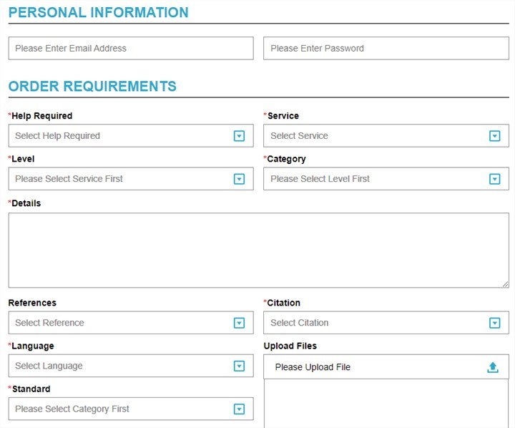Click the Details textarea resize handle
Image resolution: width=515 pixels, height=428 pixels.
click(505, 284)
